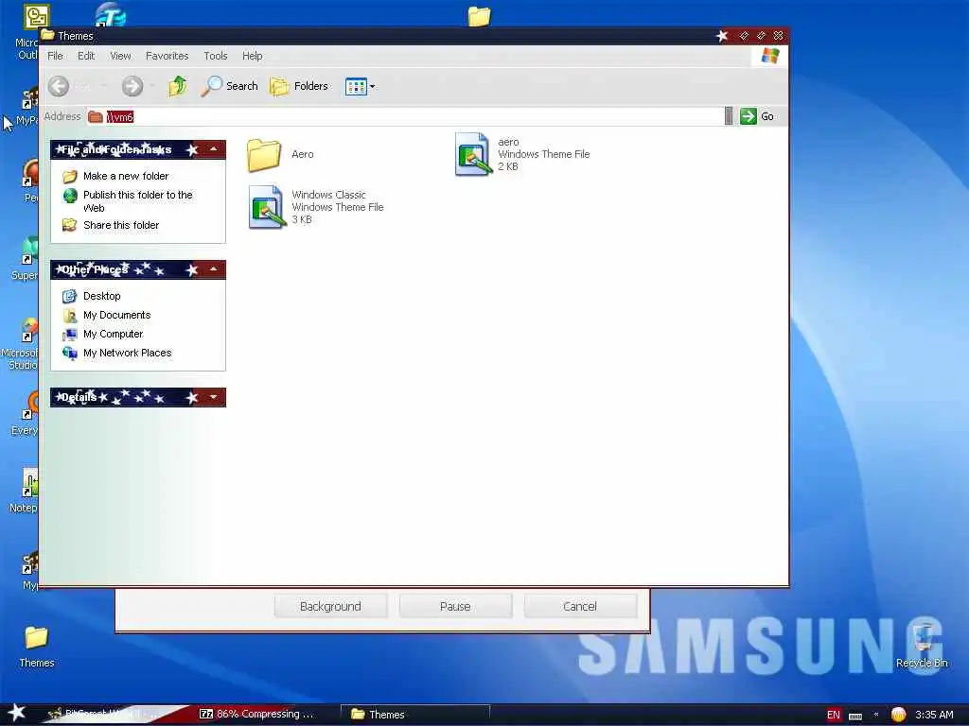Screen dimensions: 969x726
Task: Click the star button in Themes title bar
Action: (722, 36)
